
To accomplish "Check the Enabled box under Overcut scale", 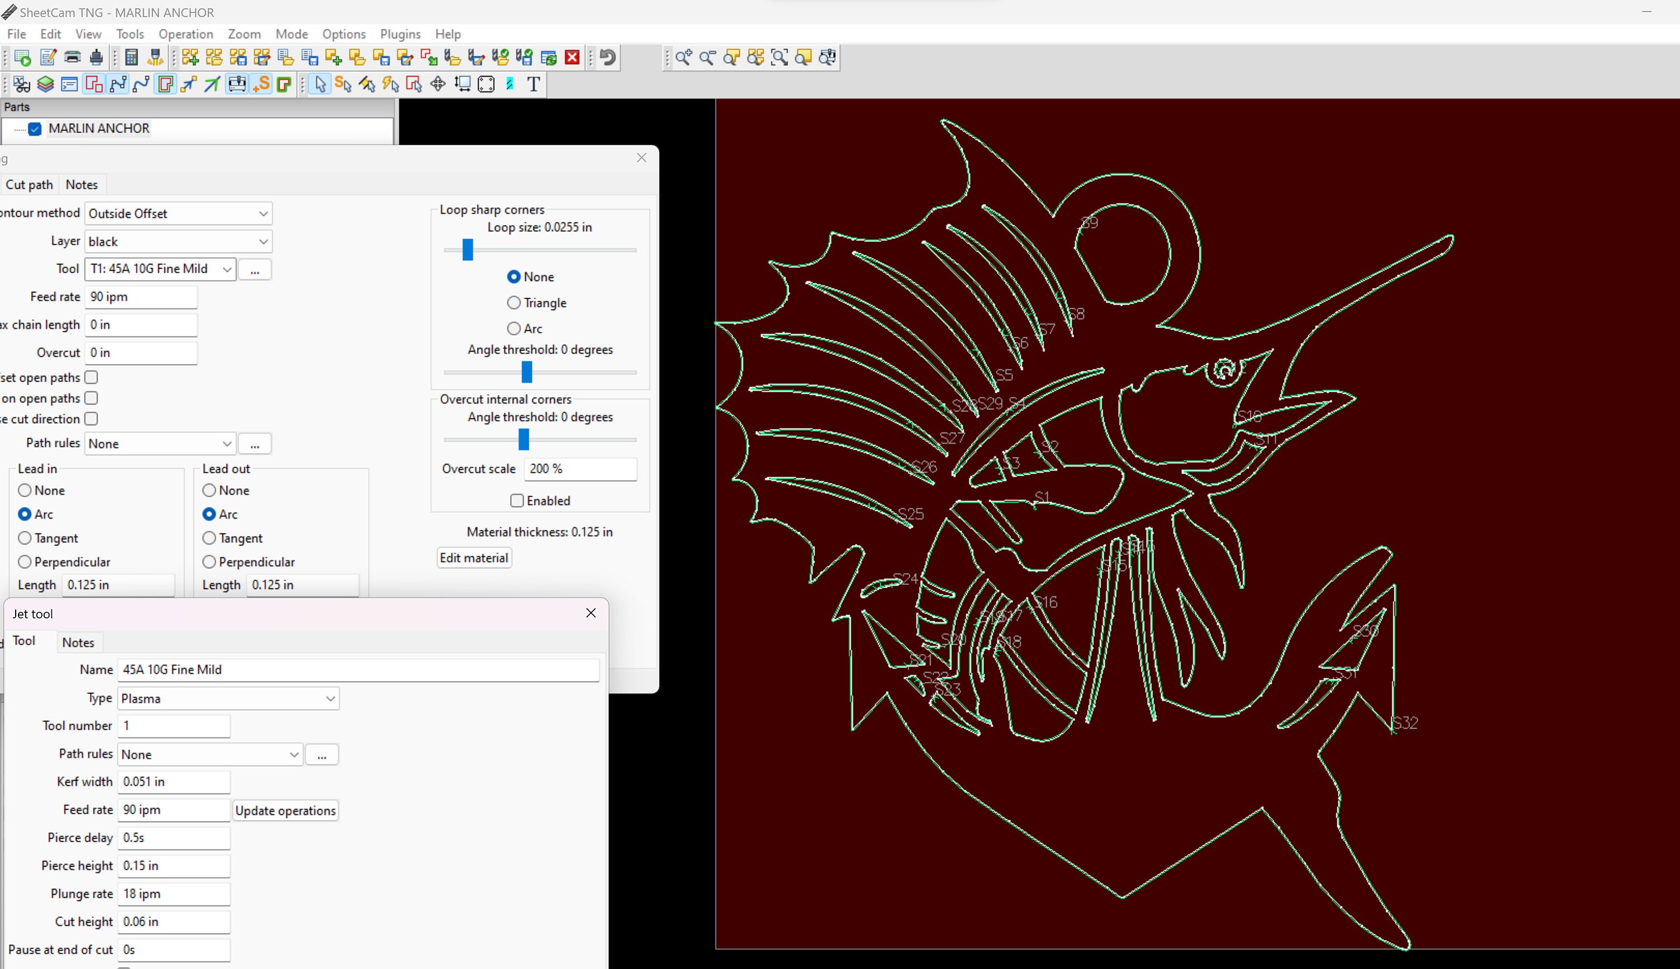I will [x=516, y=501].
